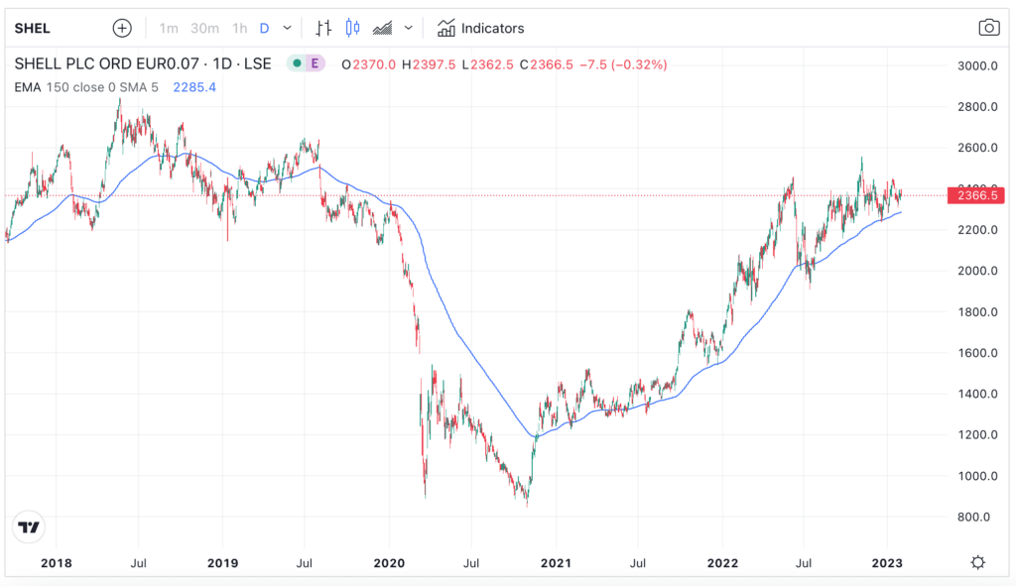This screenshot has width=1016, height=586.
Task: Click the TradingView logo on chart
Action: [29, 527]
